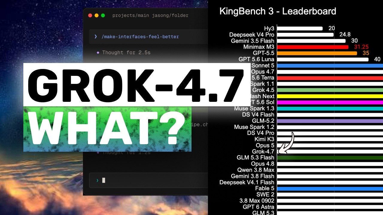383x215 pixels.
Task: Select the 'GPT 6 Astra' label
Action: (259, 207)
